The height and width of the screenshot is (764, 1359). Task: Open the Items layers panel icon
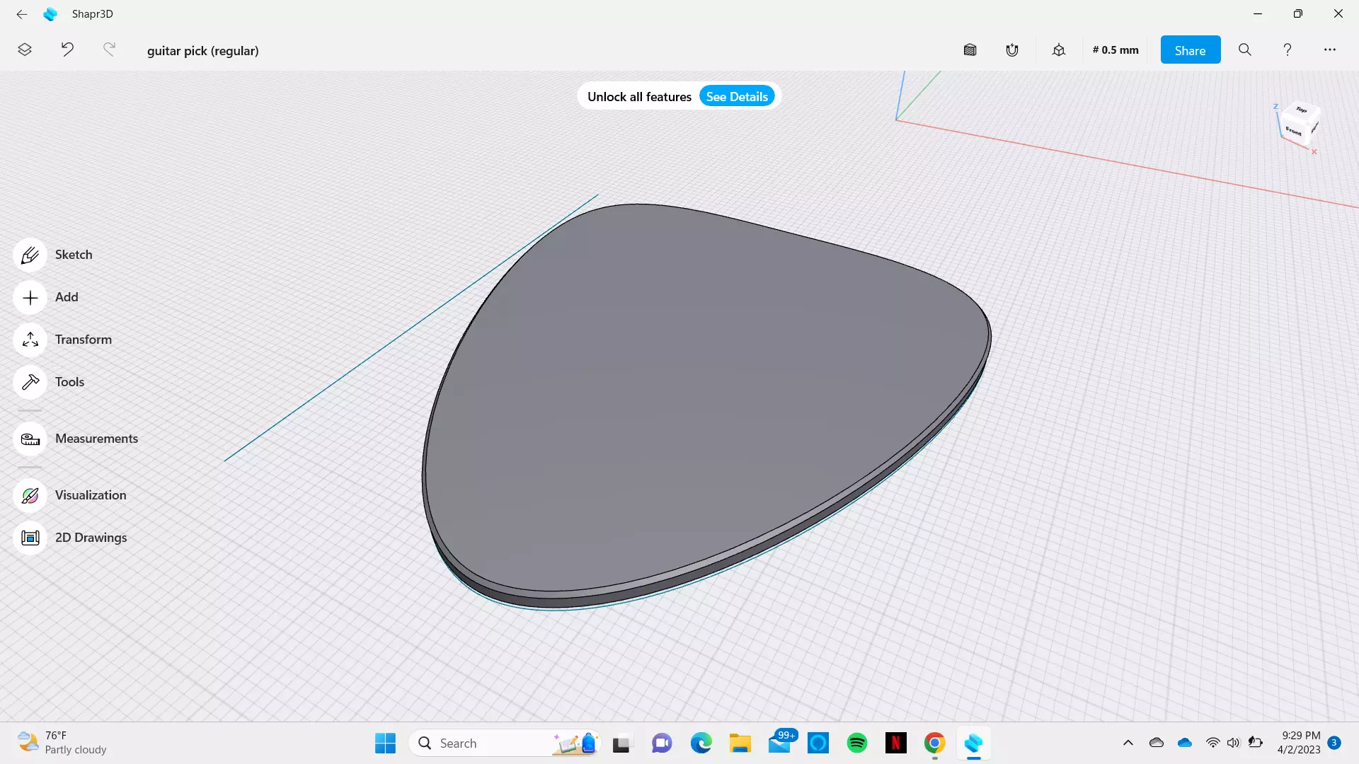pyautogui.click(x=25, y=50)
